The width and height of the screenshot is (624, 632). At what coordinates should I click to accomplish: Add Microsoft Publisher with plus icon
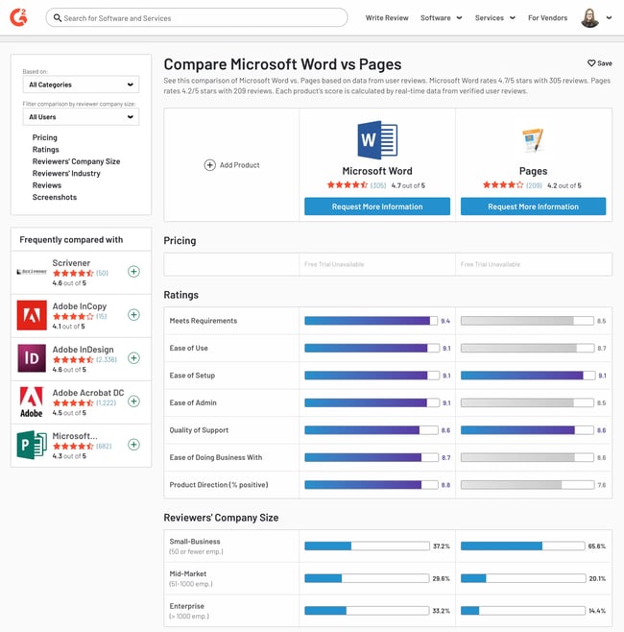pyautogui.click(x=133, y=445)
